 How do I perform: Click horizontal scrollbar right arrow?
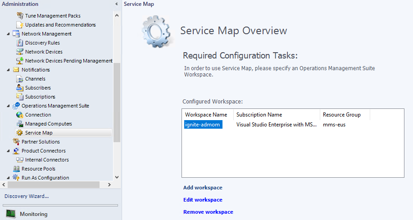tap(109, 185)
